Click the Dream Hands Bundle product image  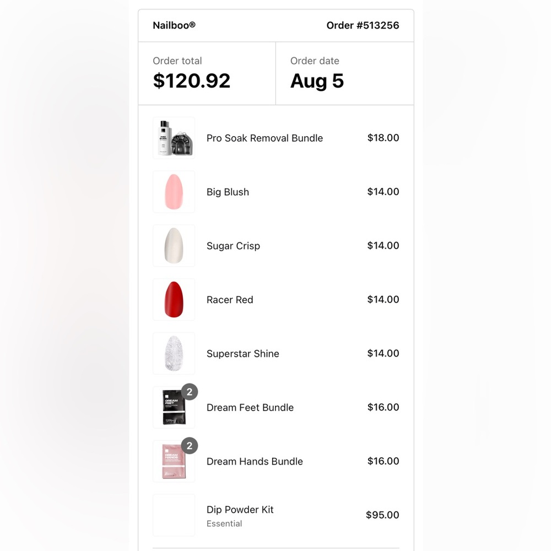(172, 463)
